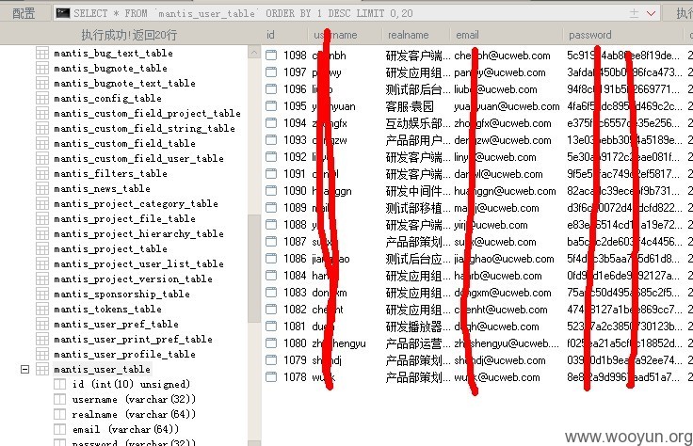Click the table icon for mantis_user_table
Screen dimensions: 693x446
[x=42, y=369]
